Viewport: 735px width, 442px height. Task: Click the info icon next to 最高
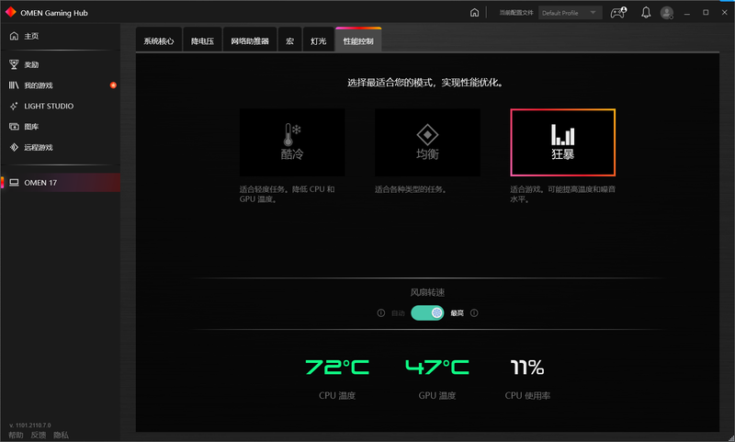coord(474,313)
